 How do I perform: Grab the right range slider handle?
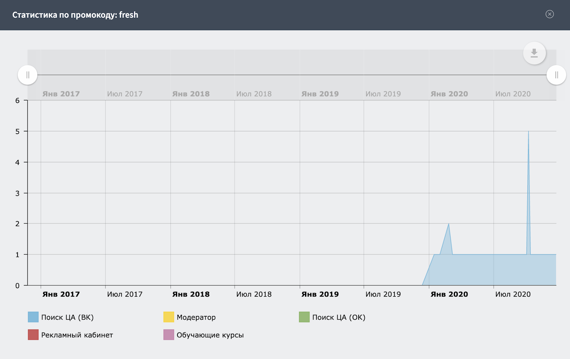coord(556,75)
